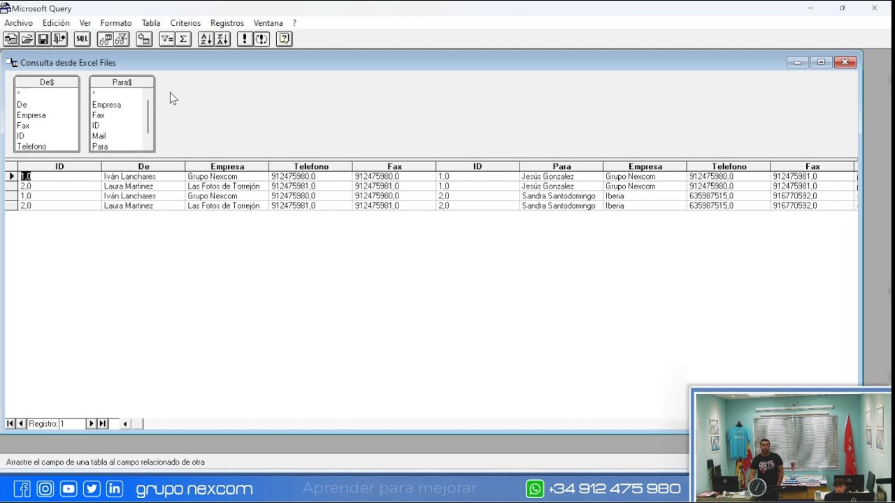Open the Ventana menu
895x503 pixels.
268,23
